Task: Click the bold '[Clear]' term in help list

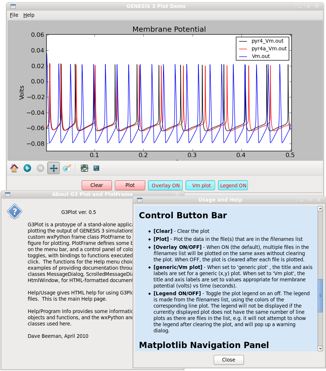Action: click(163, 231)
